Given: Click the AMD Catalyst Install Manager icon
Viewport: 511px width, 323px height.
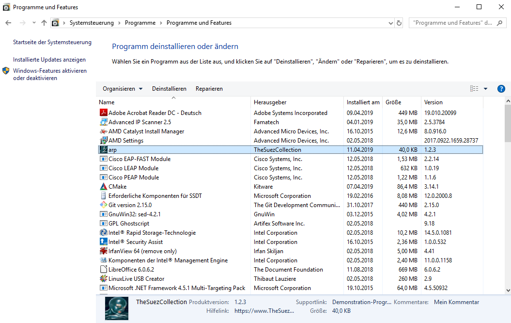Looking at the screenshot, I should 103,131.
